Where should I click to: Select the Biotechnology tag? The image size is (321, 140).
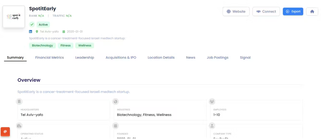tap(42, 45)
